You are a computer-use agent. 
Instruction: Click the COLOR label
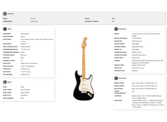pyautogui.click(x=87, y=19)
